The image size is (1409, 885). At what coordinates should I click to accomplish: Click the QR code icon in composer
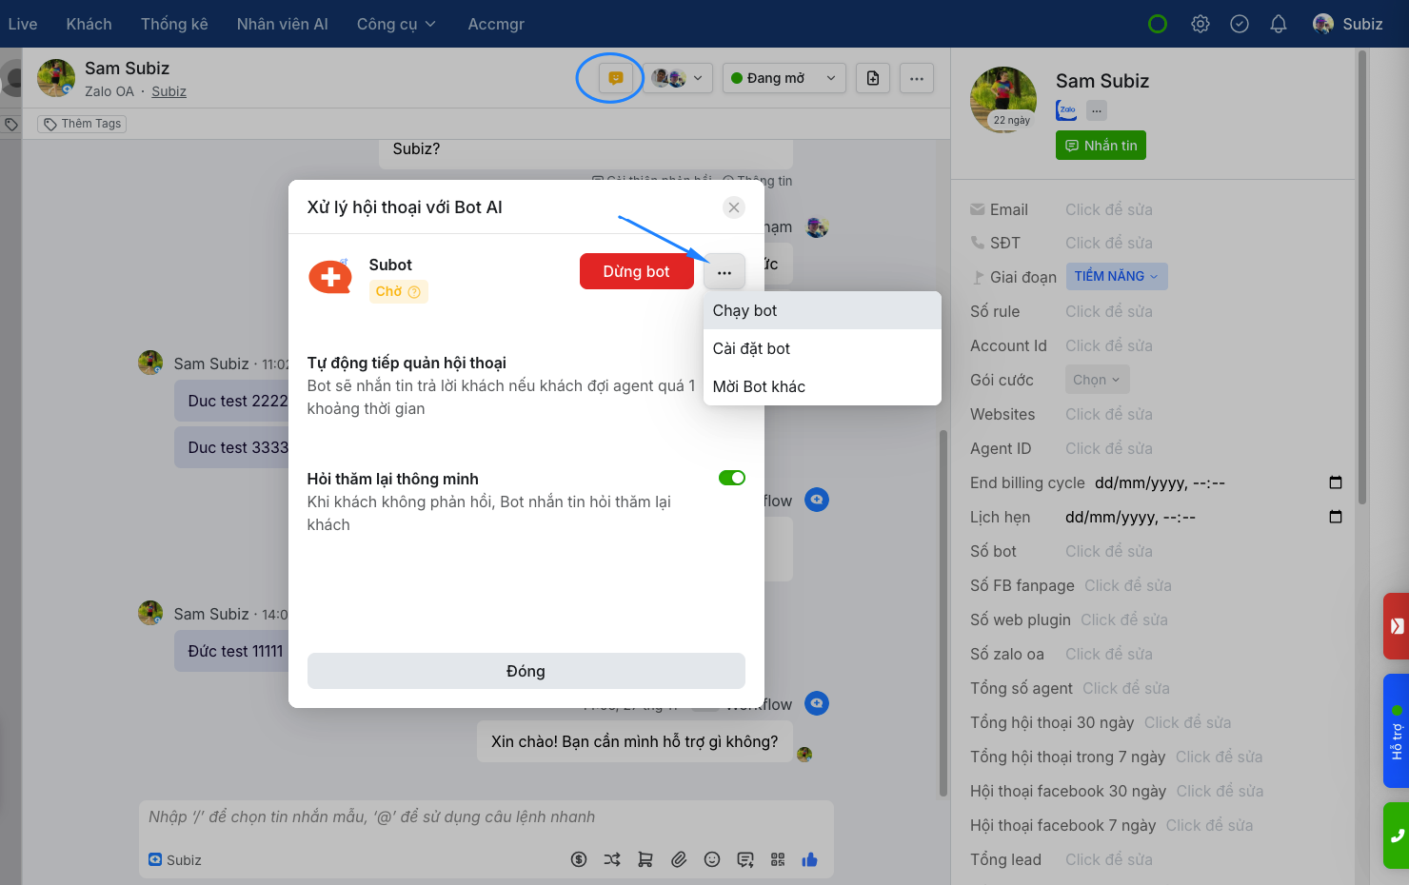click(x=778, y=859)
